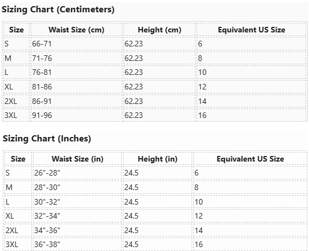Select the 81-86 waist size cell
The image size is (309, 251).
(x=77, y=87)
